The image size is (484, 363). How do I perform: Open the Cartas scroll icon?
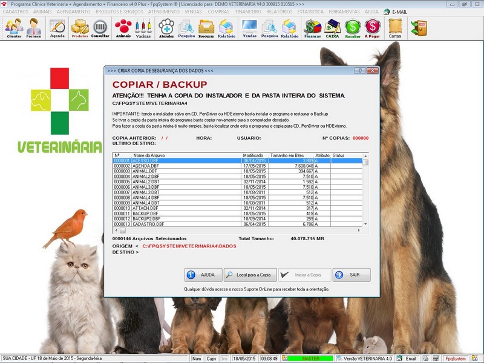395,28
